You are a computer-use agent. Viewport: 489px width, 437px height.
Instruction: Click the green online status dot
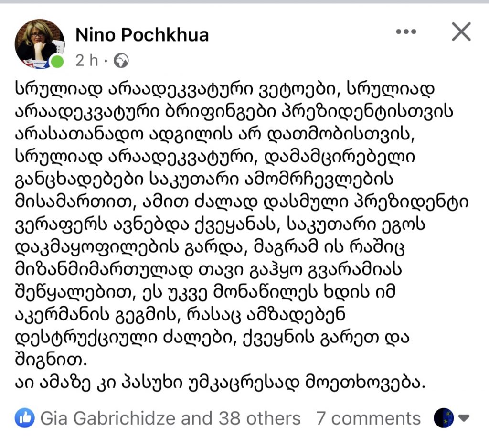click(x=57, y=62)
